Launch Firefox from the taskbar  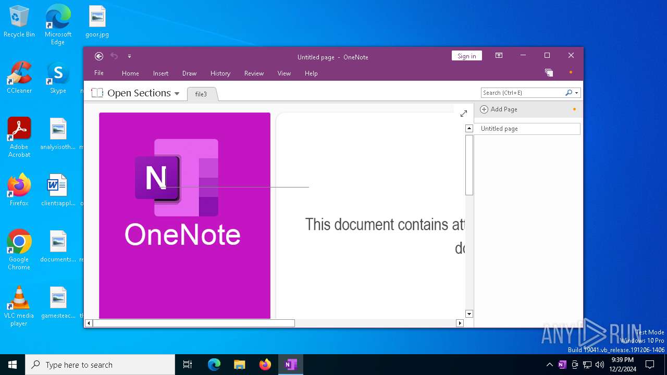tap(265, 365)
